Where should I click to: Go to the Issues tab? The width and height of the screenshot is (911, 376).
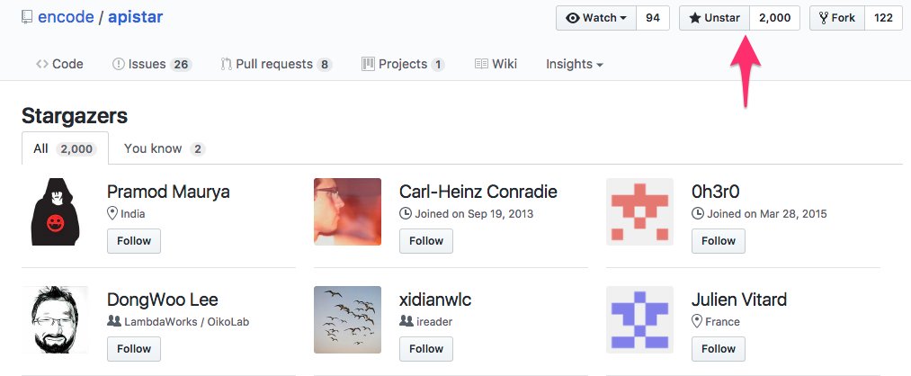152,64
